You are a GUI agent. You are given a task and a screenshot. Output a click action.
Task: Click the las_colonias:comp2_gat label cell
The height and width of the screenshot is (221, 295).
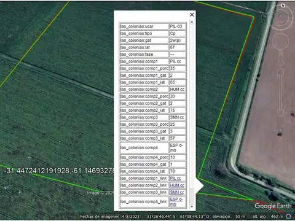144,103
